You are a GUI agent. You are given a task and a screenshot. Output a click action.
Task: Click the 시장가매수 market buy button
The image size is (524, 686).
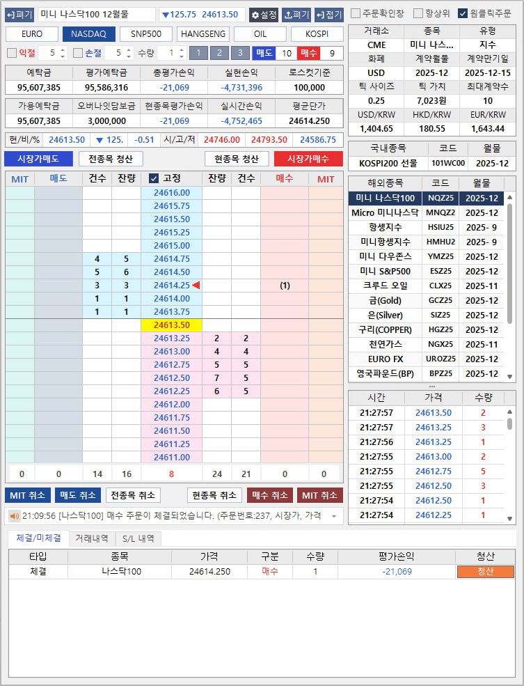[308, 159]
